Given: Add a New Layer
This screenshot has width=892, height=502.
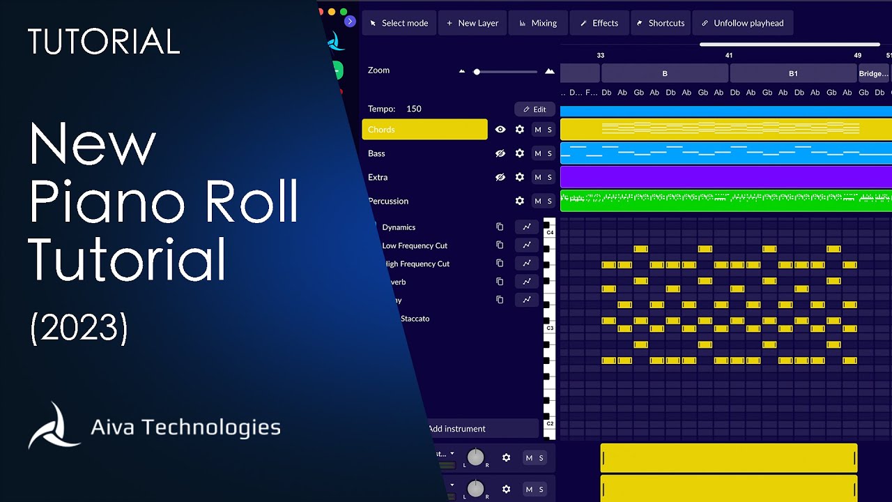Looking at the screenshot, I should tap(472, 23).
